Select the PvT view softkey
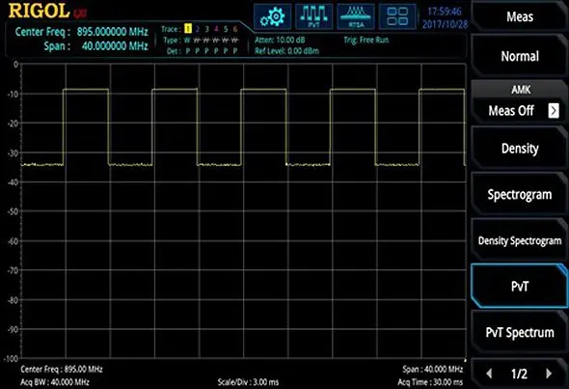 [520, 287]
